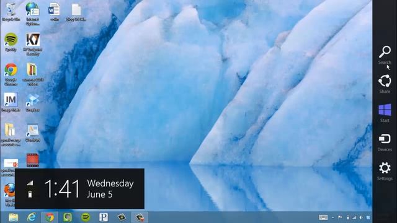The height and width of the screenshot is (223, 397).
Task: Launch the Spotify desktop shortcut
Action: point(11,42)
